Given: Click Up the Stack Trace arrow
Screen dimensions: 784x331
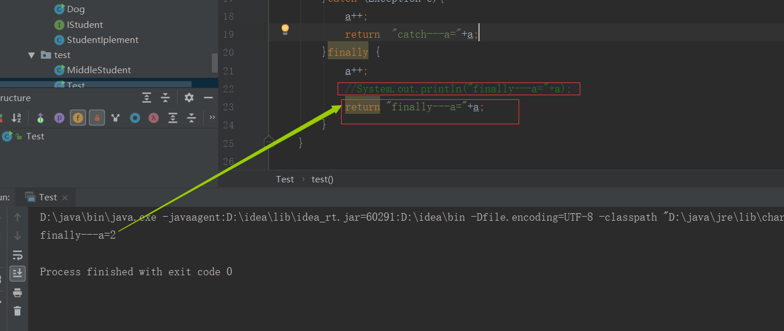Looking at the screenshot, I should (17, 217).
